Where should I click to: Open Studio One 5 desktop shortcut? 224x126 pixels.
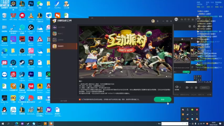pyautogui.click(x=4, y=100)
